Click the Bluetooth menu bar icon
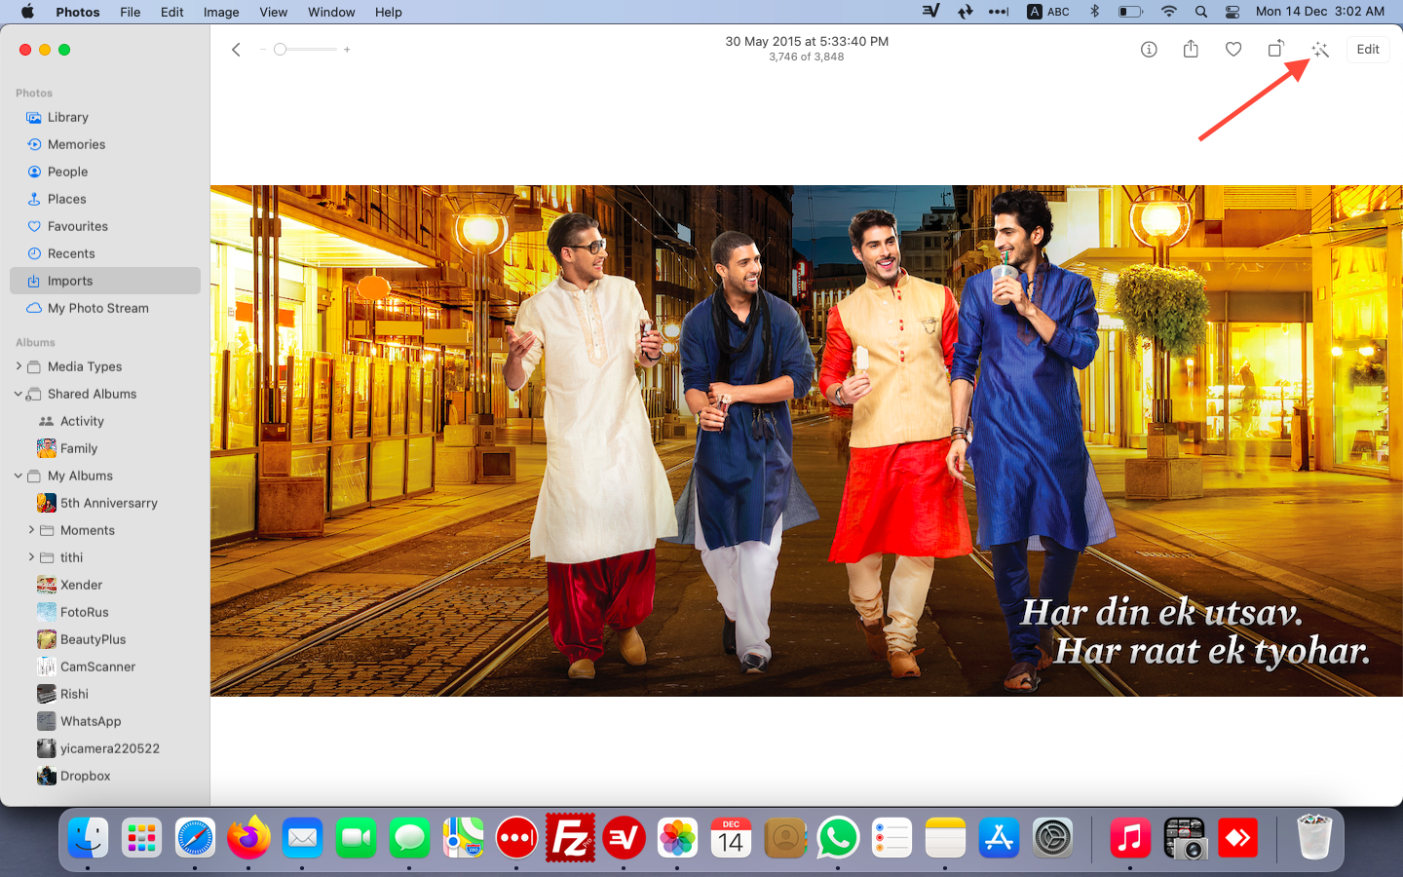 pos(1095,12)
